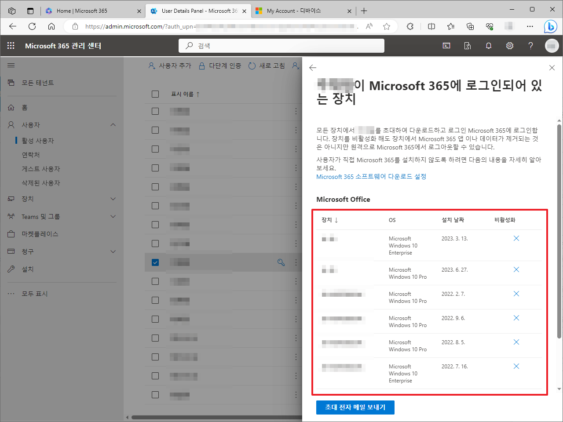Open 모든 테넌트 in navigation
This screenshot has width=563, height=422.
pos(38,83)
